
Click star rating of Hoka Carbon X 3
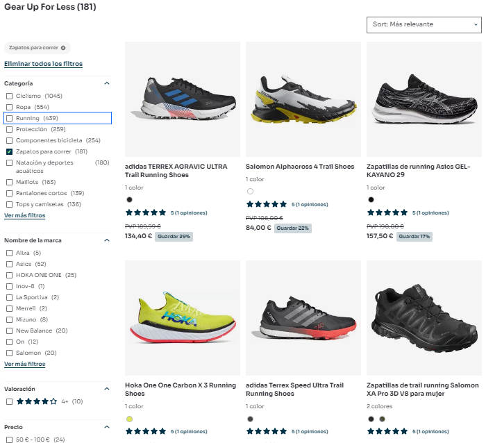[x=147, y=431]
